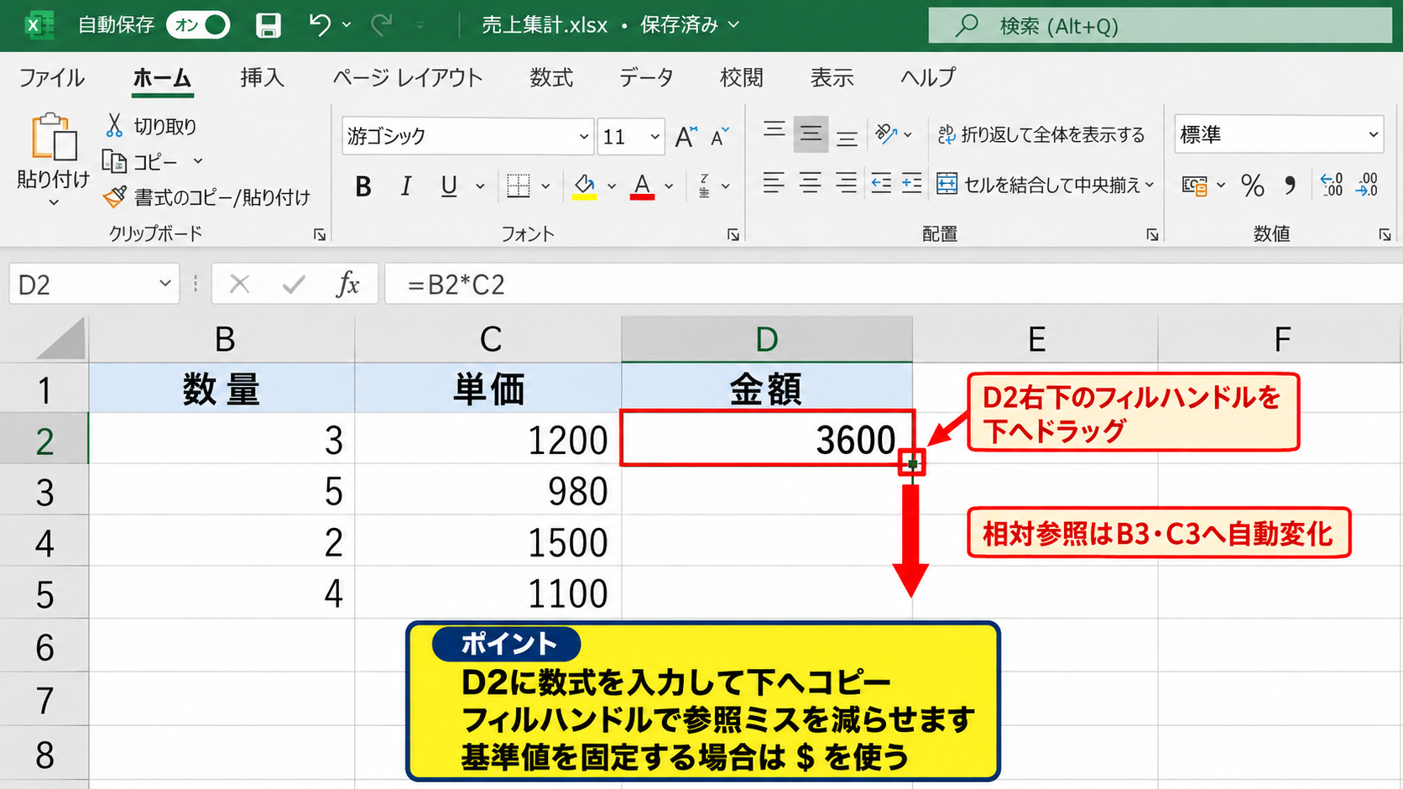Increase font size with large A icon
Image resolution: width=1403 pixels, height=789 pixels.
(686, 137)
